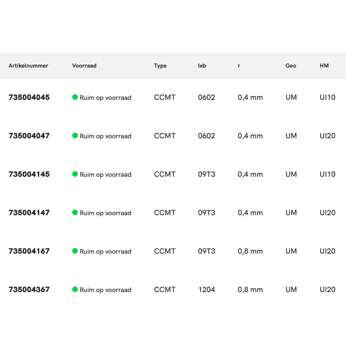Select the green stock dot for 735004167
The width and height of the screenshot is (346, 346).
[75, 251]
